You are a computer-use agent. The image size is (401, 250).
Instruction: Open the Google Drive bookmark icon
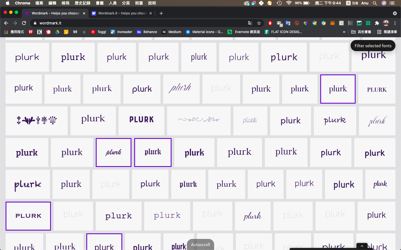(57, 32)
